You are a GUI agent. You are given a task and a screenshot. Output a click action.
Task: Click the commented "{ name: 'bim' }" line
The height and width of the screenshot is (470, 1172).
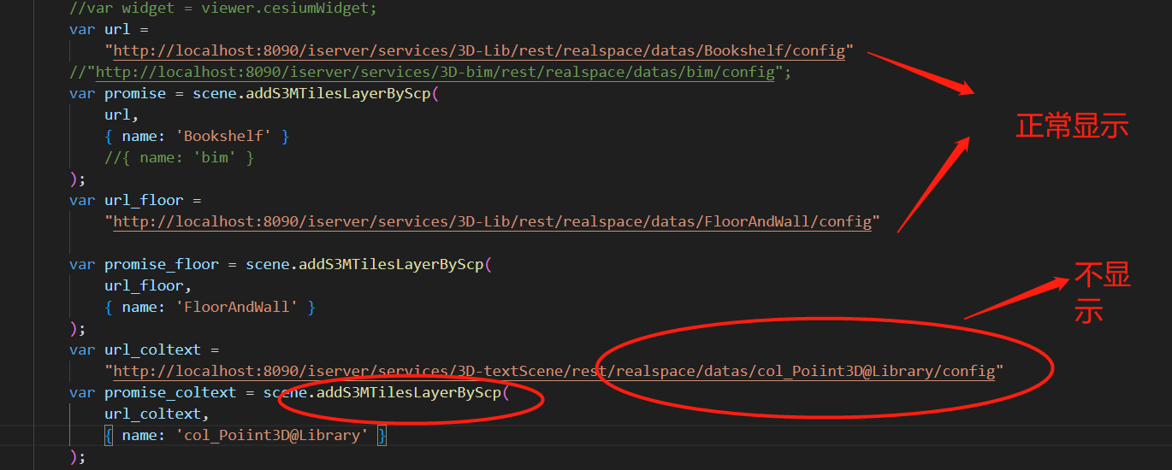tap(180, 157)
